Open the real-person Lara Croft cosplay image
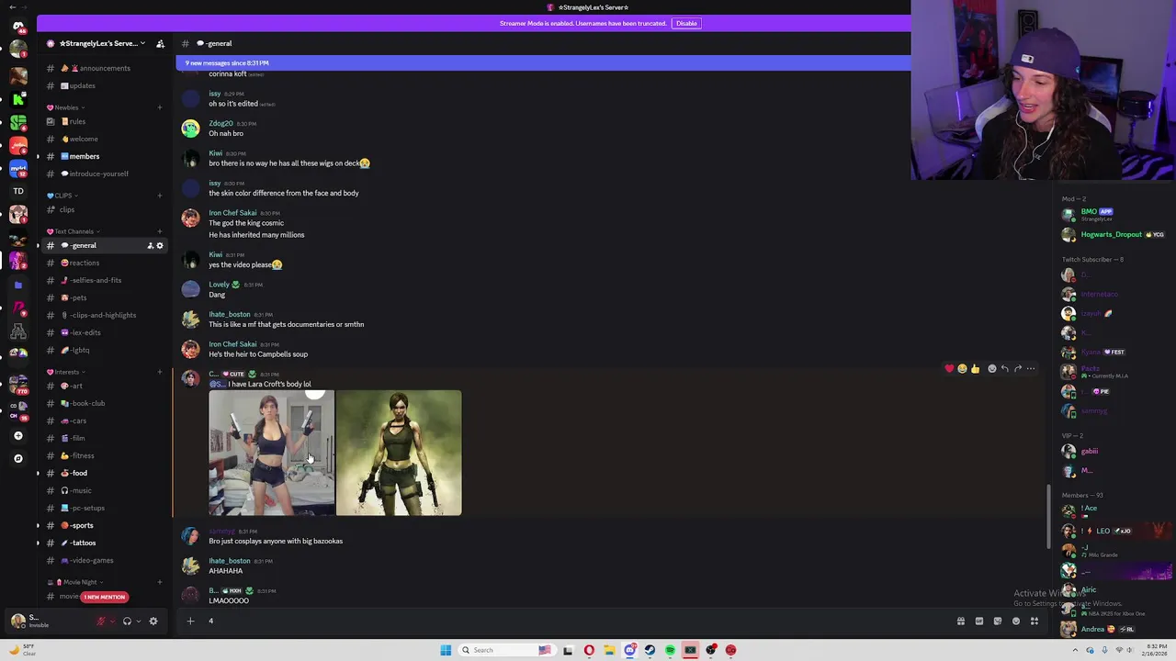 click(x=271, y=453)
